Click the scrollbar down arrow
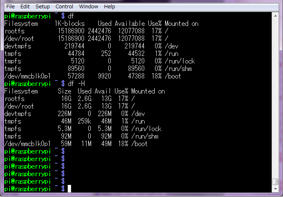Image resolution: width=283 pixels, height=197 pixels. (275, 189)
